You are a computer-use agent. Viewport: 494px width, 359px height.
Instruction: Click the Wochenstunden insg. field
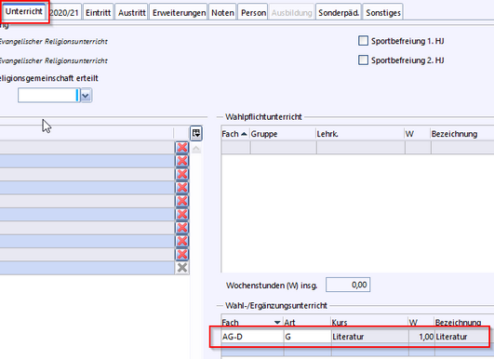tap(348, 285)
